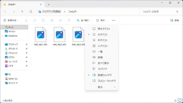The image size is (183, 103).
Task: Open a new tab with plus button
Action: pyautogui.click(x=49, y=5)
